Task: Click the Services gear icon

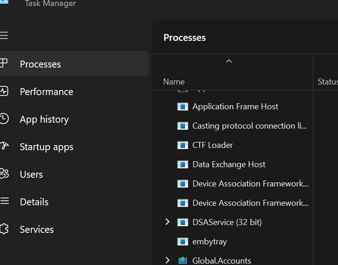Action: coord(4,229)
